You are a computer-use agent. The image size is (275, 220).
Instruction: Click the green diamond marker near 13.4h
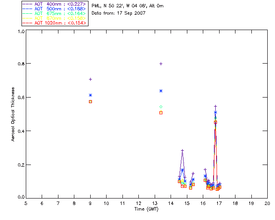(x=161, y=107)
